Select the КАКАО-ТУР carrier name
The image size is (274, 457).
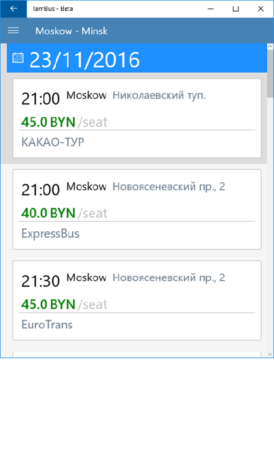click(x=52, y=142)
